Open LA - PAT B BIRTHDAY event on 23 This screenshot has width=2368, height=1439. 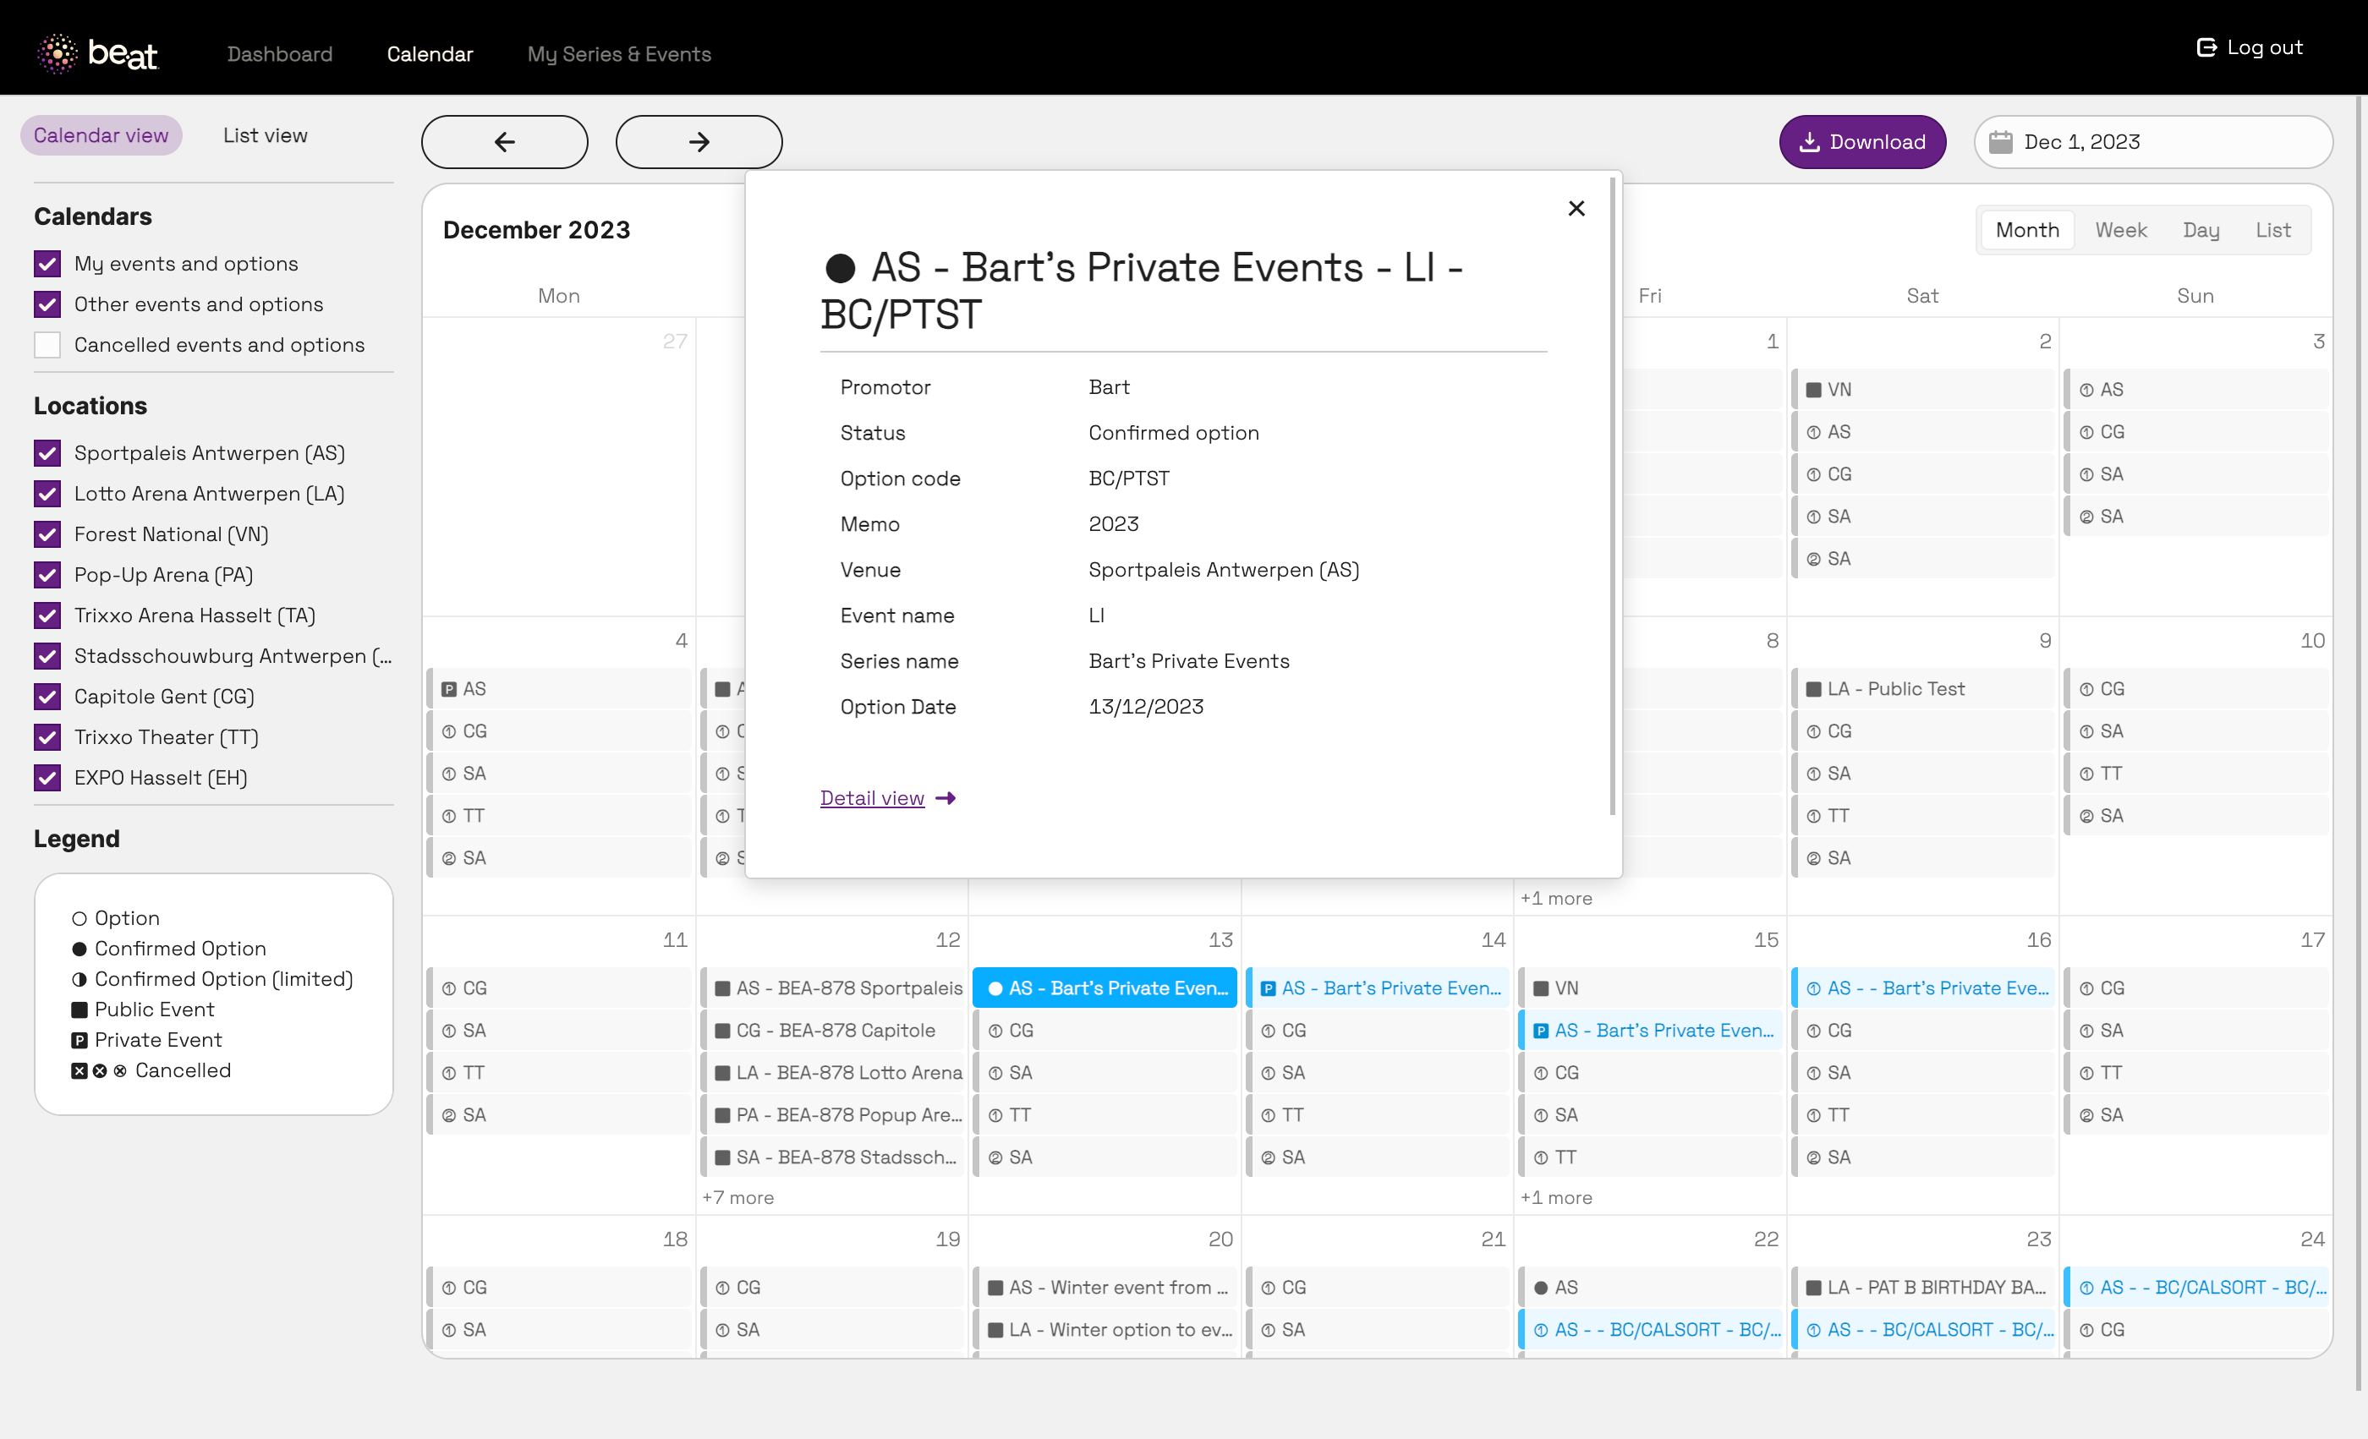[1923, 1287]
